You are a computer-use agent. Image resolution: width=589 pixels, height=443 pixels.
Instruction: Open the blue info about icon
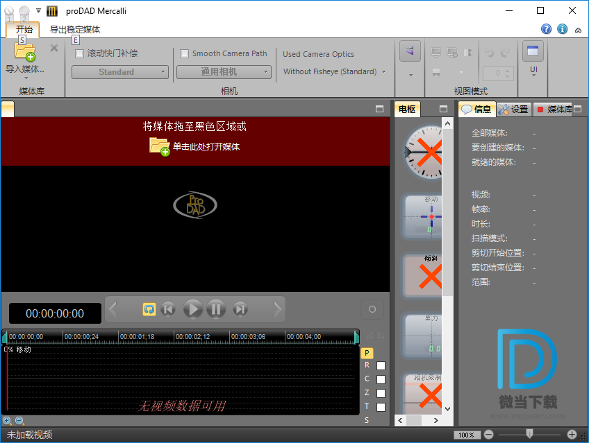pos(563,29)
